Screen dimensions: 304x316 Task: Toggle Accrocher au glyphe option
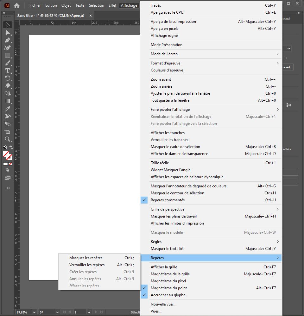tap(211, 295)
